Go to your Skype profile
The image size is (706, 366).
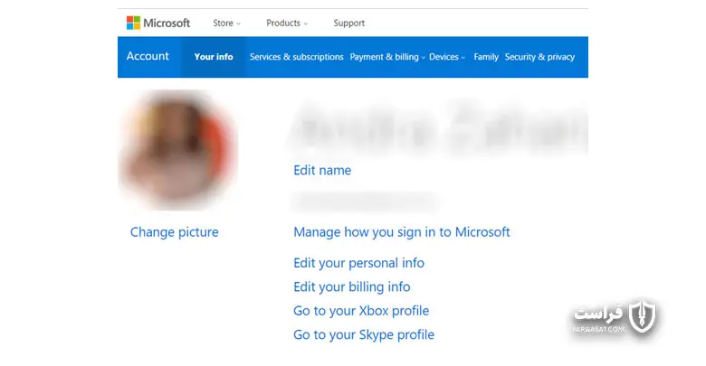coord(364,334)
